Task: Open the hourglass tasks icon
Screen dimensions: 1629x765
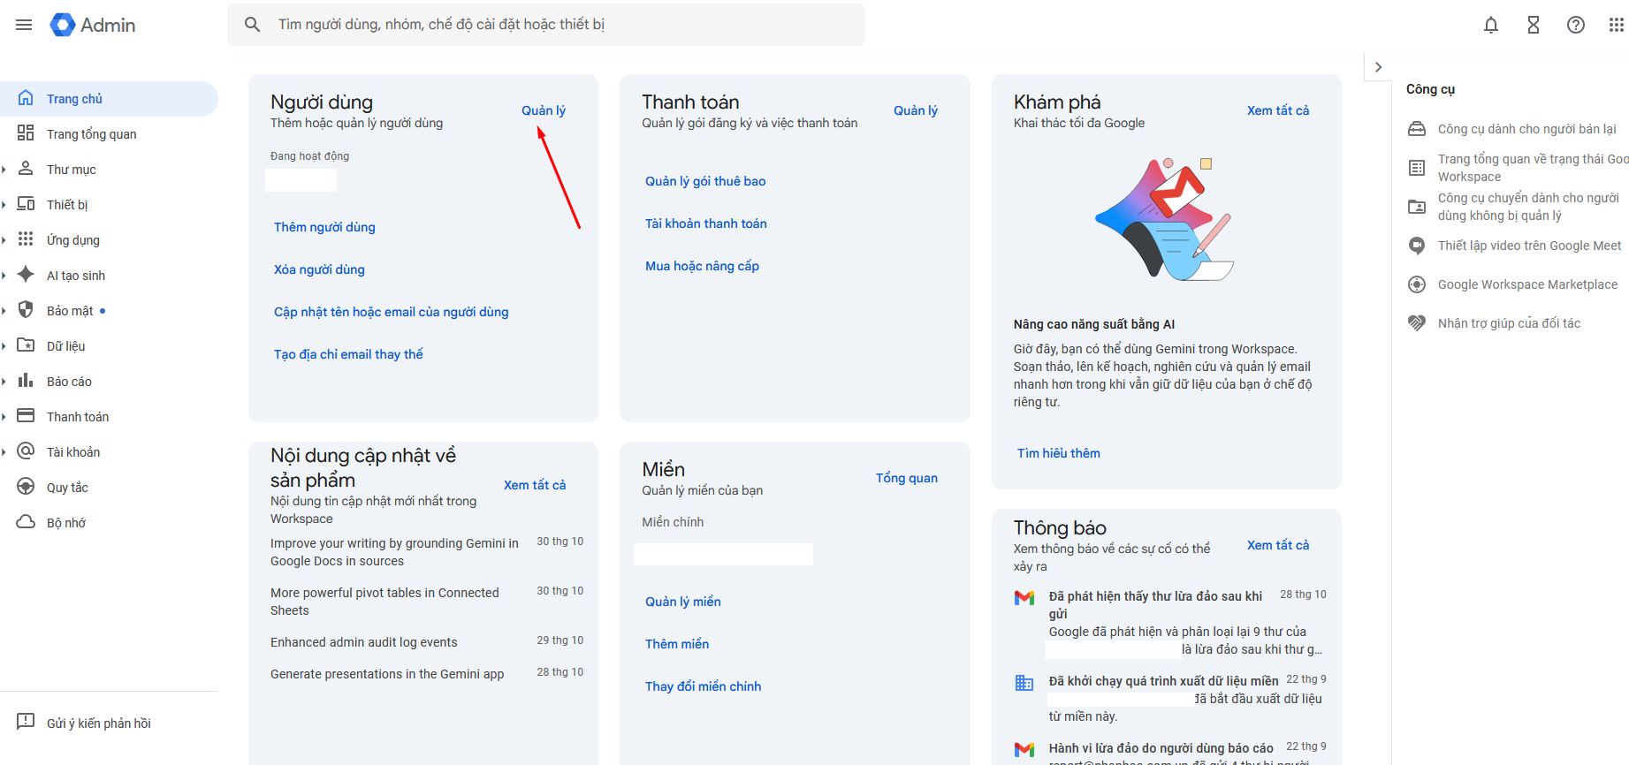Action: (x=1534, y=25)
